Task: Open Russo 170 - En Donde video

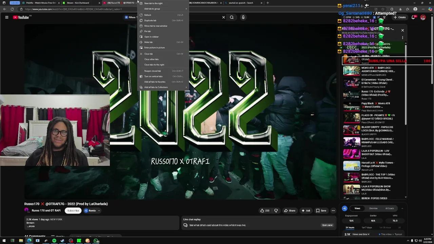Action: 373,95
